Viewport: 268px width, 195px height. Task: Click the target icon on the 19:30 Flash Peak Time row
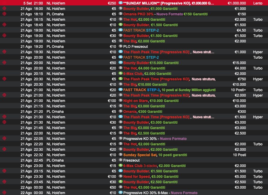[5, 52]
